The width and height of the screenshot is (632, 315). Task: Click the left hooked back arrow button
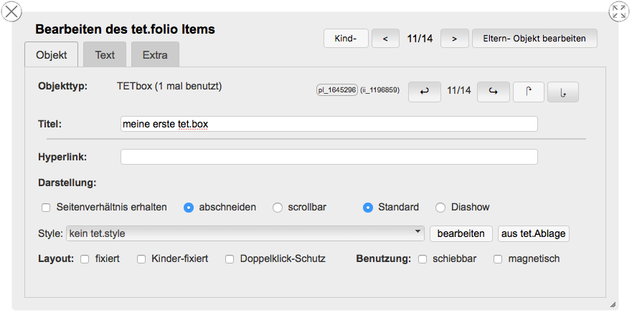pos(425,91)
